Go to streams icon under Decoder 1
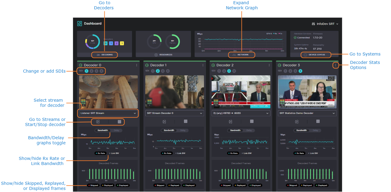The image size is (391, 192). click(164, 121)
